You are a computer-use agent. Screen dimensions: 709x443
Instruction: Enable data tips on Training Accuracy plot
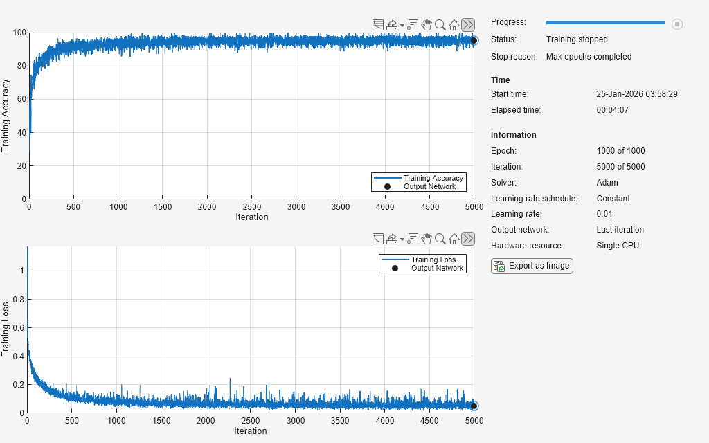[413, 25]
